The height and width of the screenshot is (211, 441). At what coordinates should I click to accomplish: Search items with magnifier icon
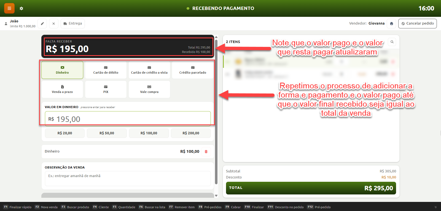[392, 42]
